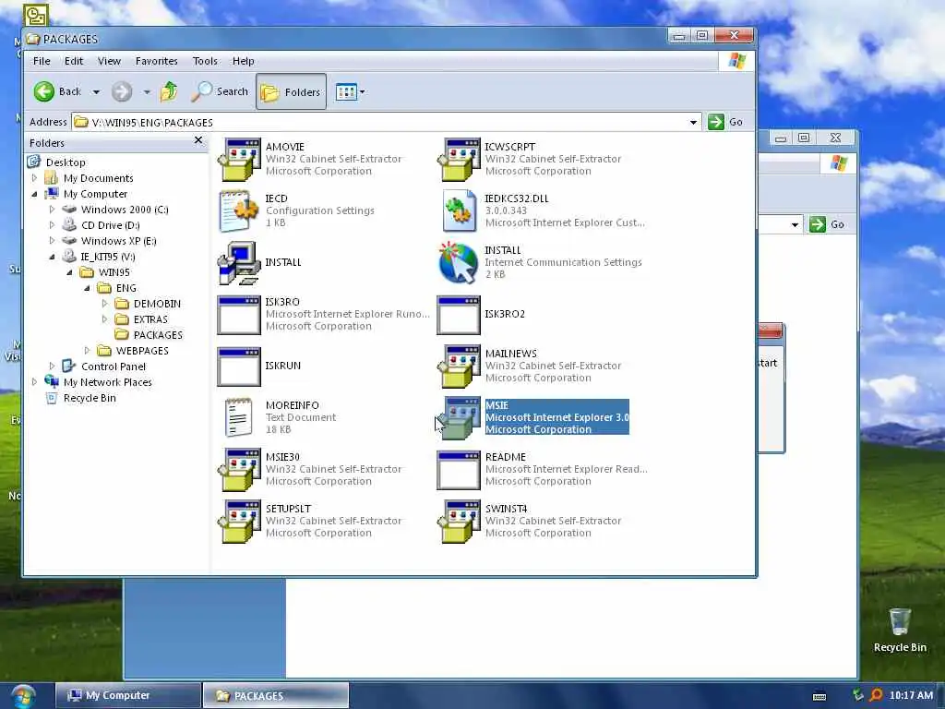Select PACKAGES folder in the tree

pos(157,335)
